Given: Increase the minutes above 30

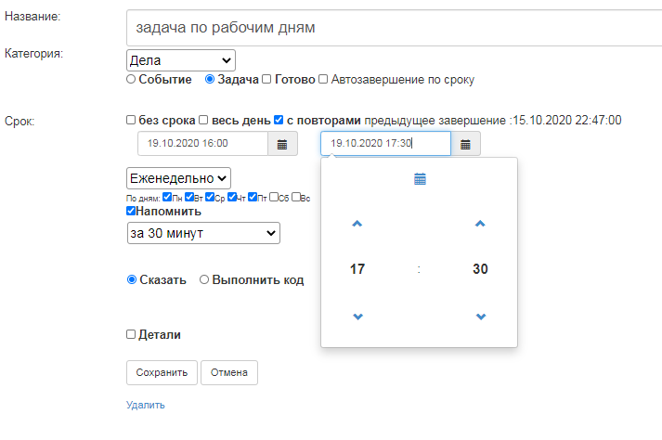Looking at the screenshot, I should click(480, 224).
